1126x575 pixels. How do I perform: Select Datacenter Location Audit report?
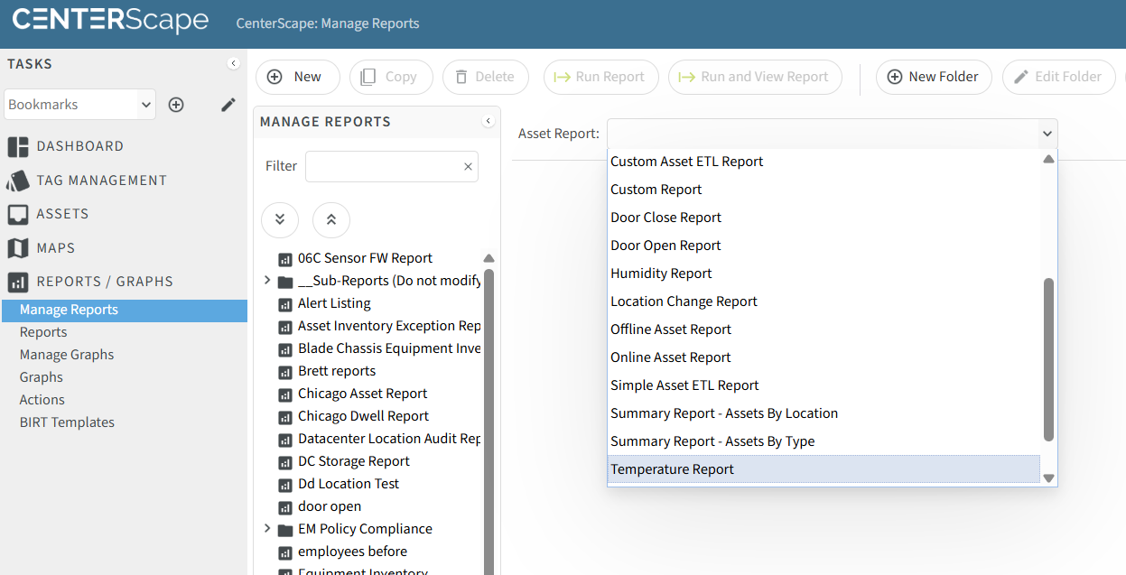coord(379,439)
